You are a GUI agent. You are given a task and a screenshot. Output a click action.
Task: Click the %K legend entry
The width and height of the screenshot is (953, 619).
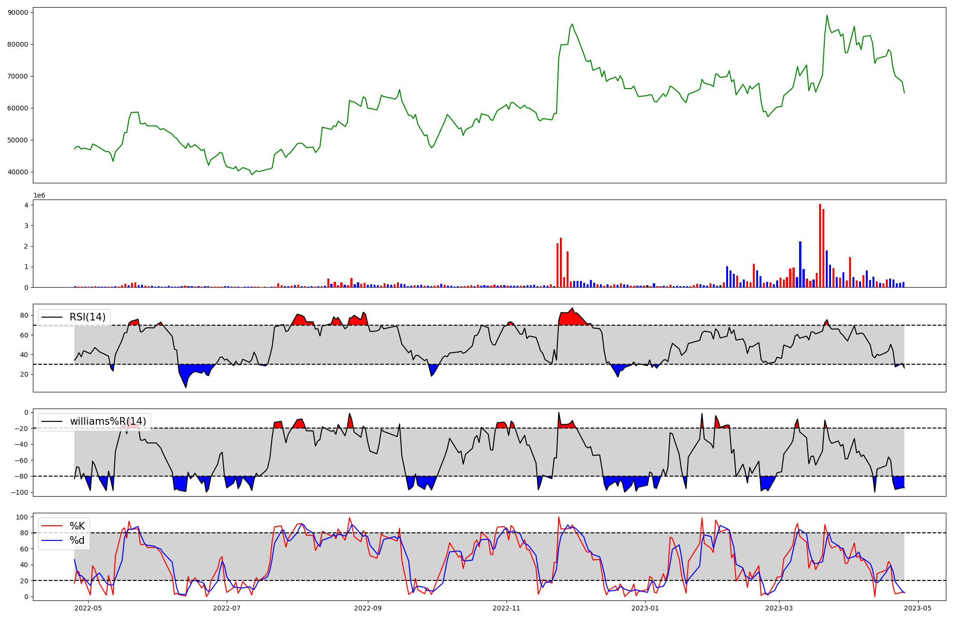[77, 526]
